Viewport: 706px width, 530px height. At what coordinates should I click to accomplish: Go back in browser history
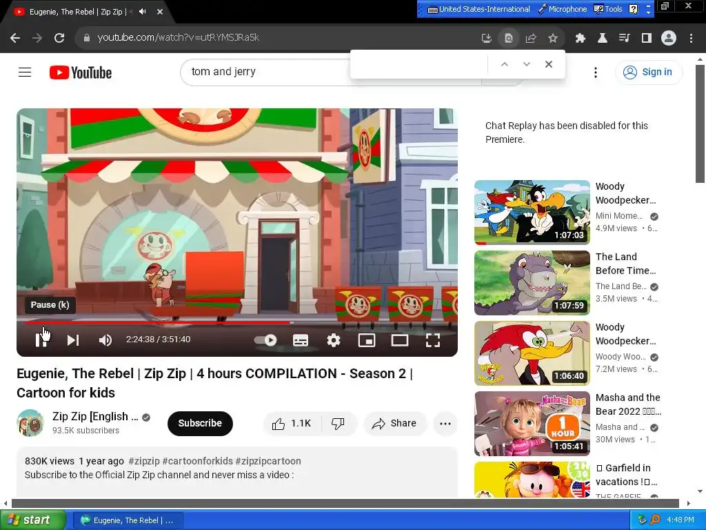[x=15, y=38]
